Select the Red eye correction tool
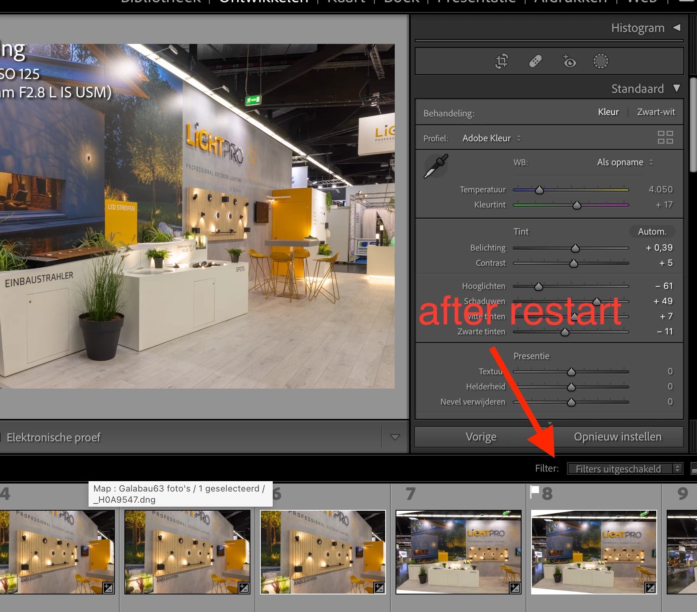Screen dimensions: 697x612 pos(569,61)
